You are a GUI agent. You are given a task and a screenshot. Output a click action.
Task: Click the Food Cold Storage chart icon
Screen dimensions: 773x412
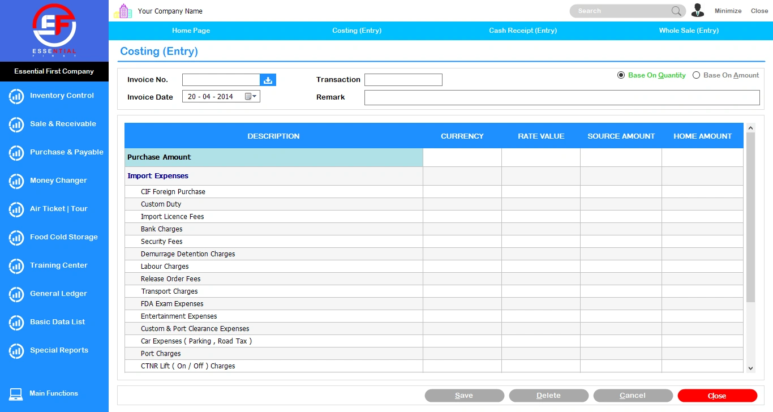coord(16,238)
